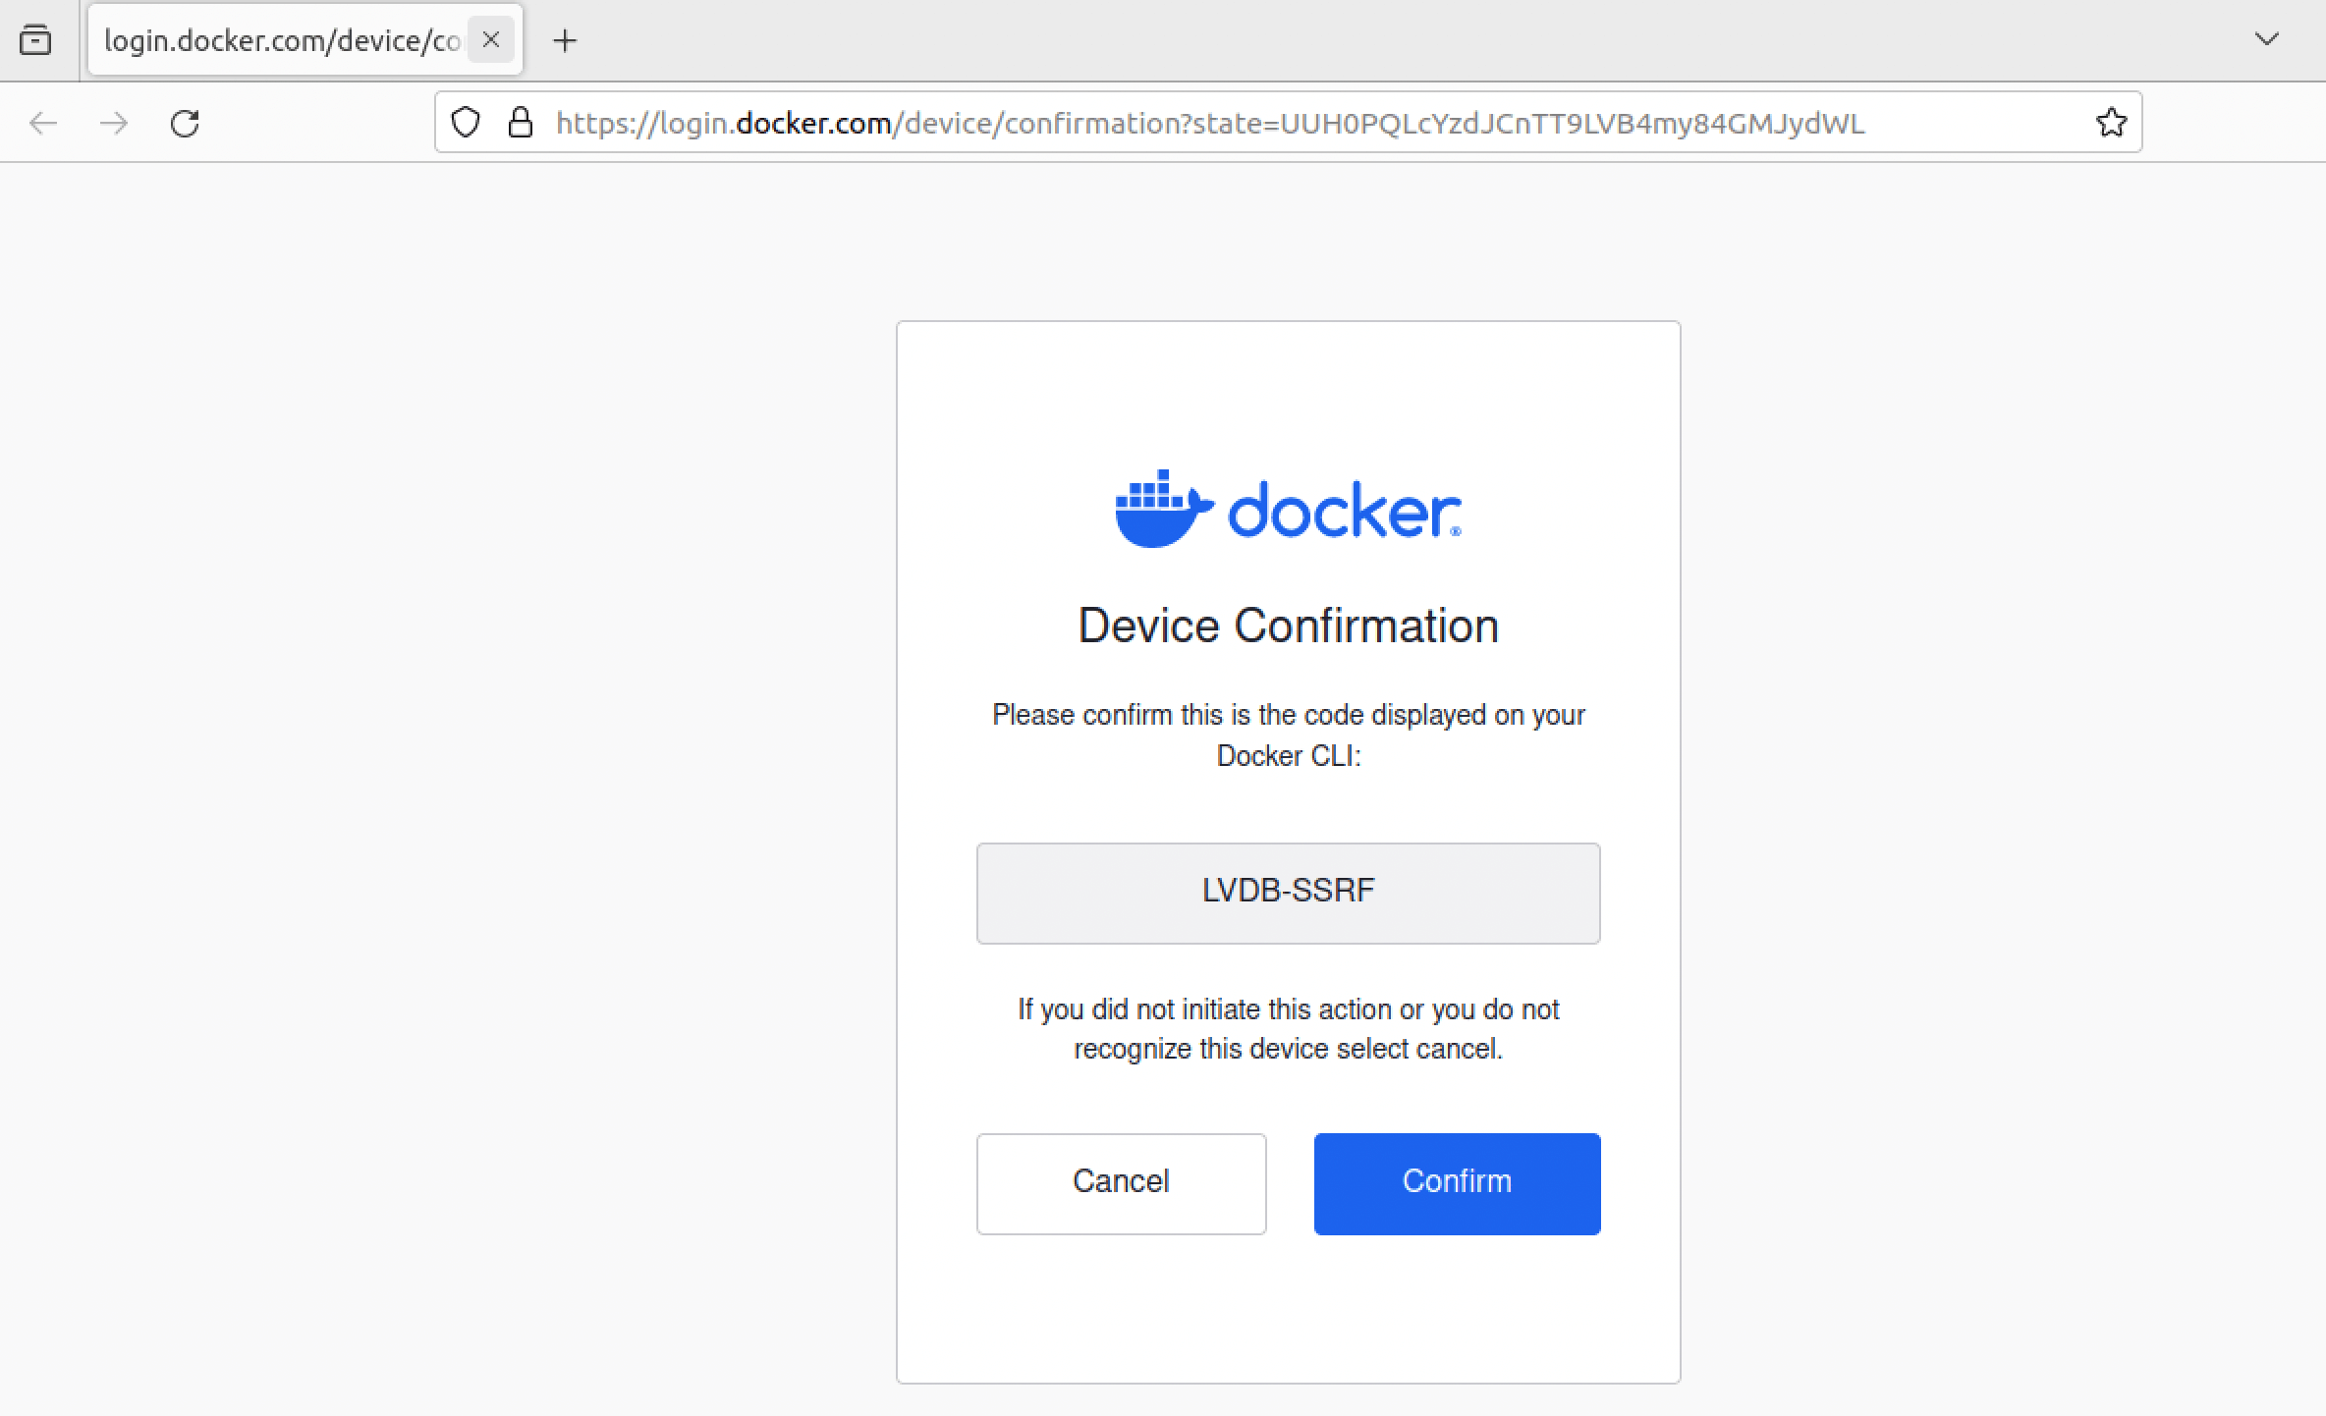Go back to the previous page
Screen dimensions: 2326x1416
[43, 123]
